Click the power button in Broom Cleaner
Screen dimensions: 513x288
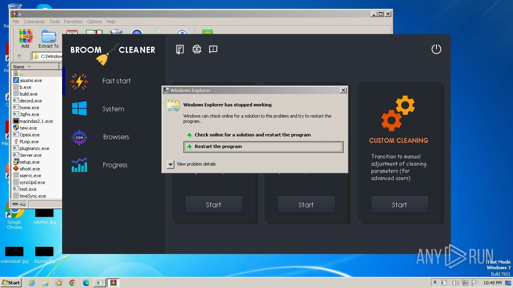point(436,49)
